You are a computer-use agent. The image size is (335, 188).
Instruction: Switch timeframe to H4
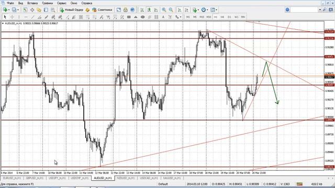(x=222, y=17)
